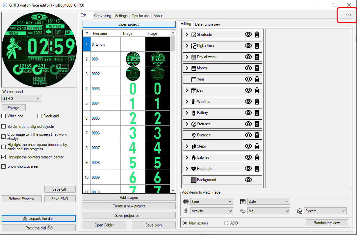Select row 0_Empty in image list

click(x=126, y=44)
